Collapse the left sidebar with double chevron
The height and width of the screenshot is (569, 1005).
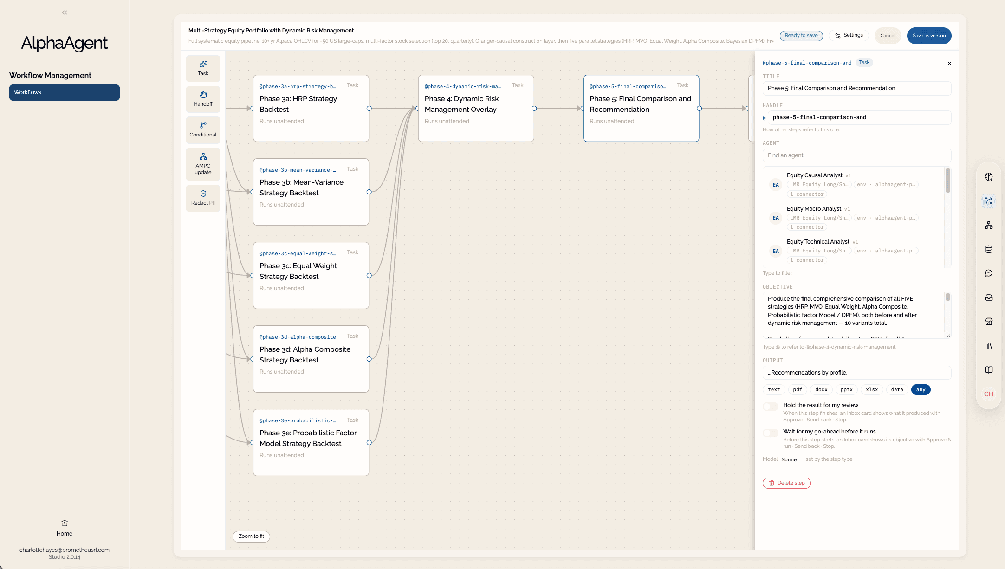(65, 13)
